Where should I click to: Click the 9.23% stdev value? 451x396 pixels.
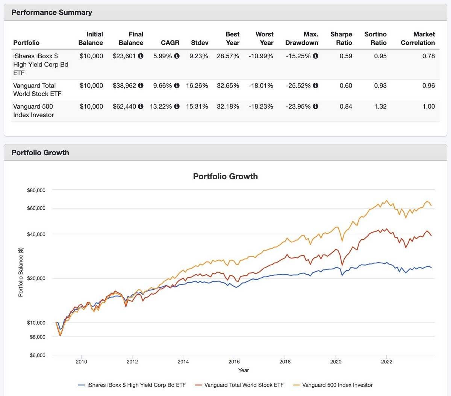[x=199, y=56]
